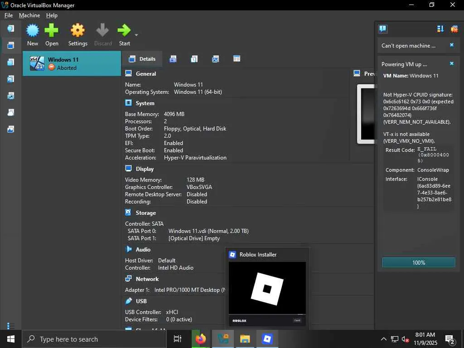Viewport: 464px width, 348px height.
Task: Open the Machine menu
Action: tap(29, 15)
